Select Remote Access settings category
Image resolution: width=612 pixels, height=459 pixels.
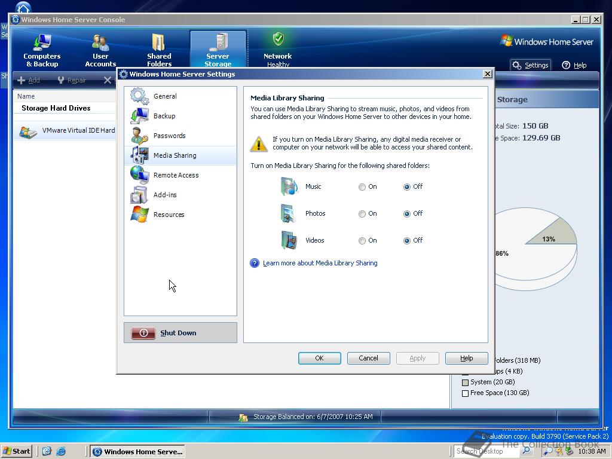point(180,175)
